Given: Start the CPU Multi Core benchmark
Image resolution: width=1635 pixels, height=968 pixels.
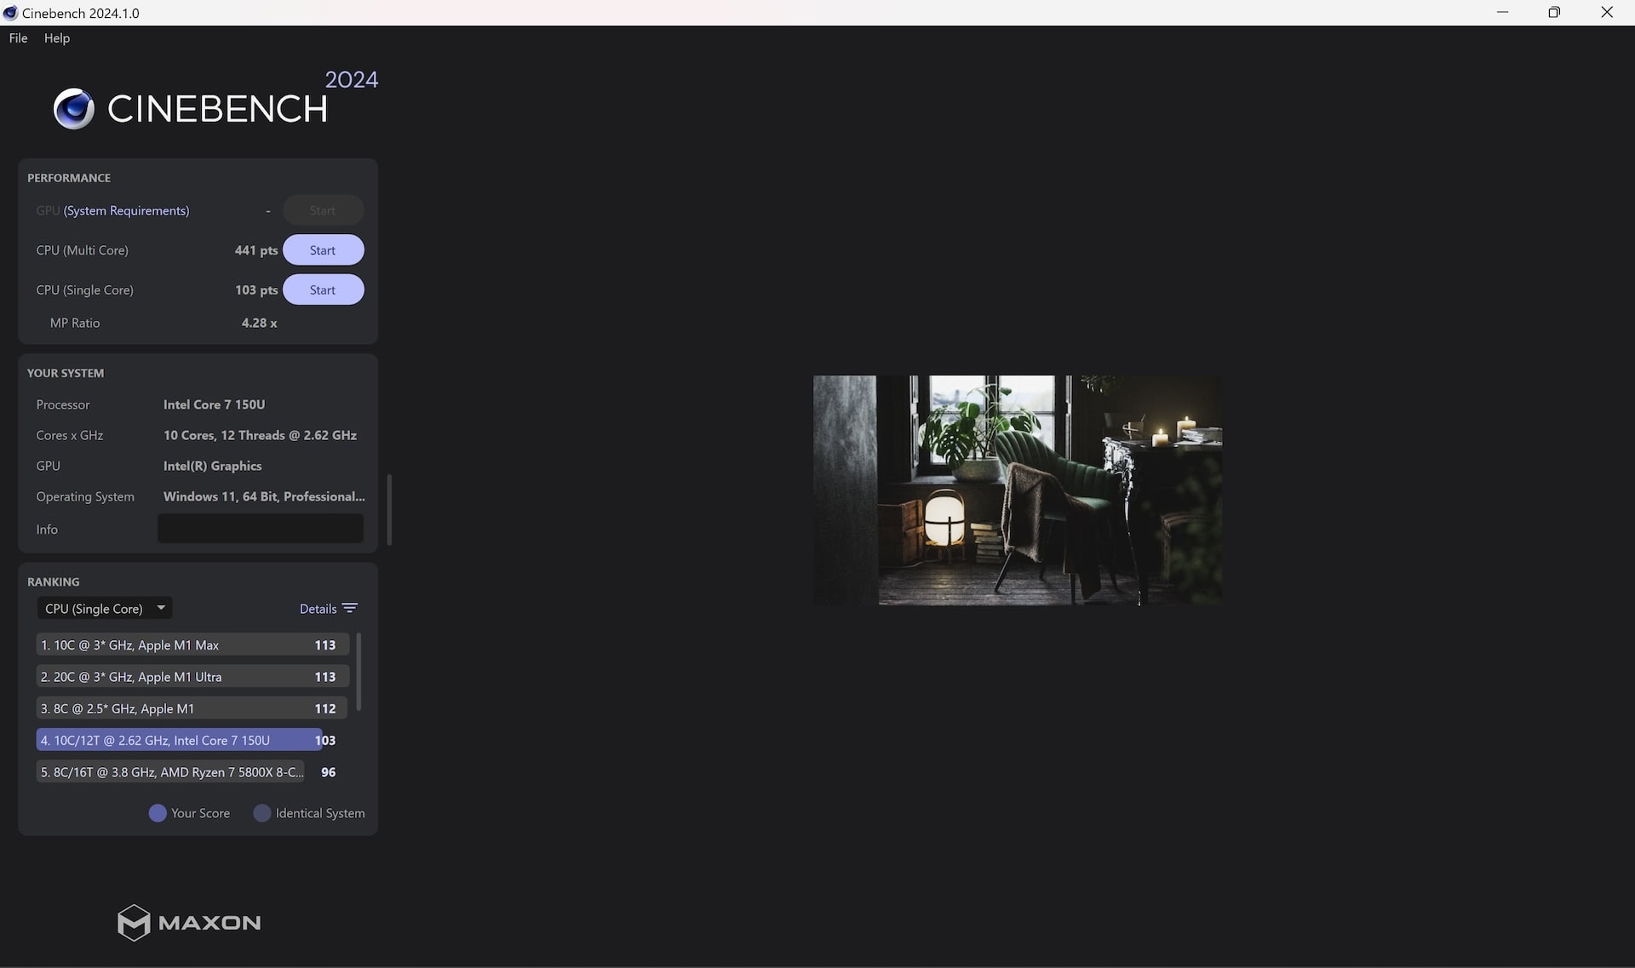Looking at the screenshot, I should click(322, 249).
